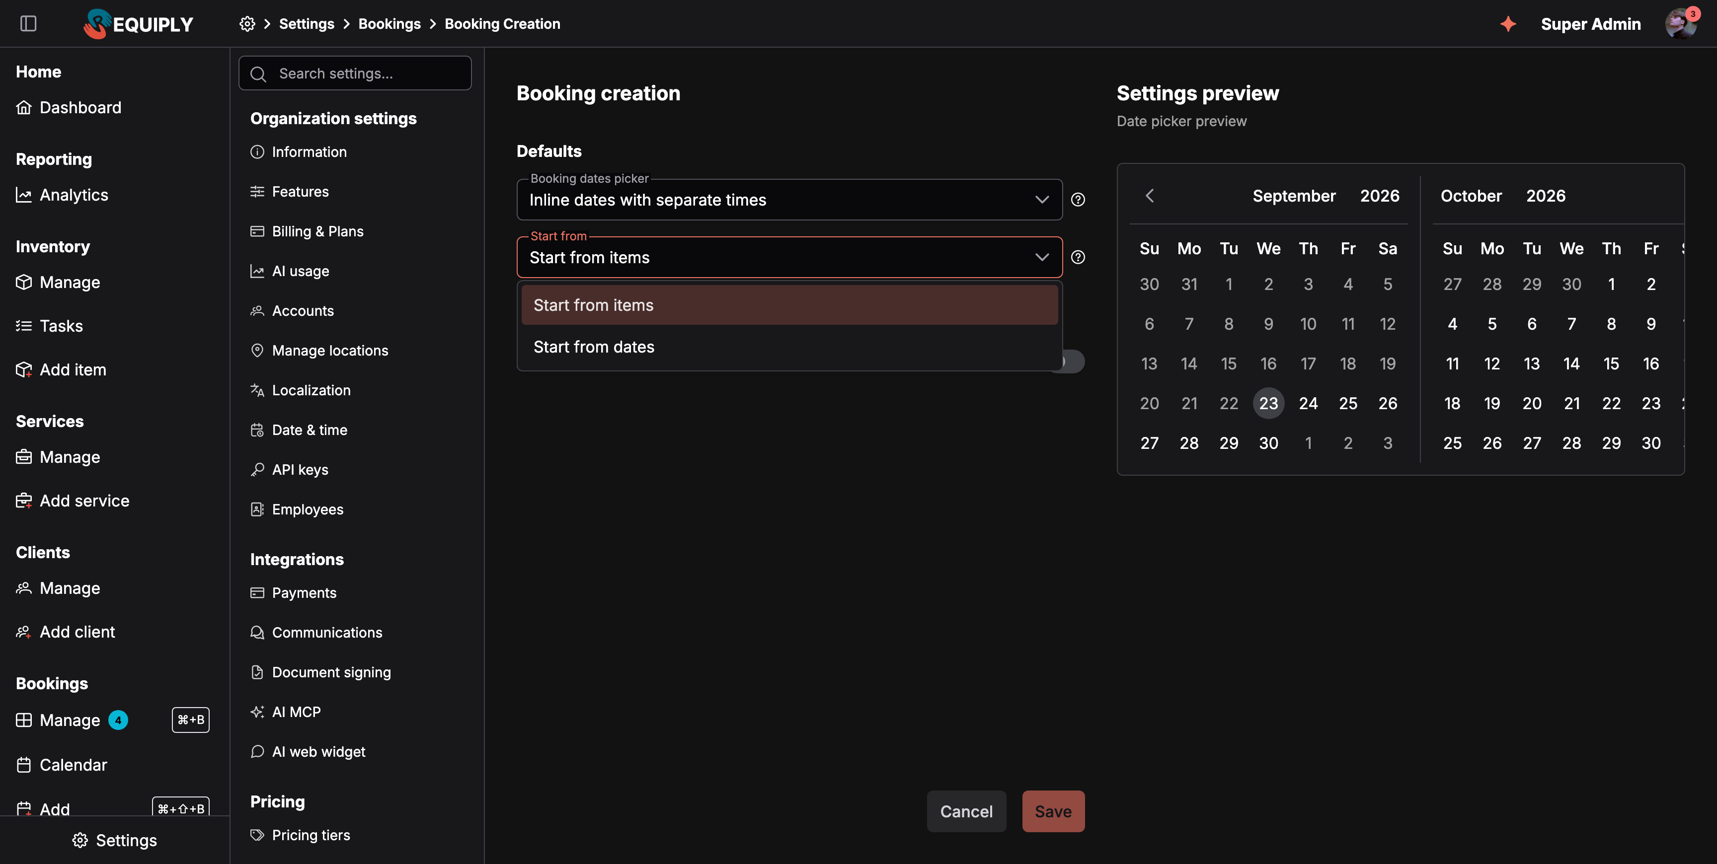The width and height of the screenshot is (1717, 864).
Task: Toggle the switch behind the dropdown list
Action: click(x=1073, y=361)
